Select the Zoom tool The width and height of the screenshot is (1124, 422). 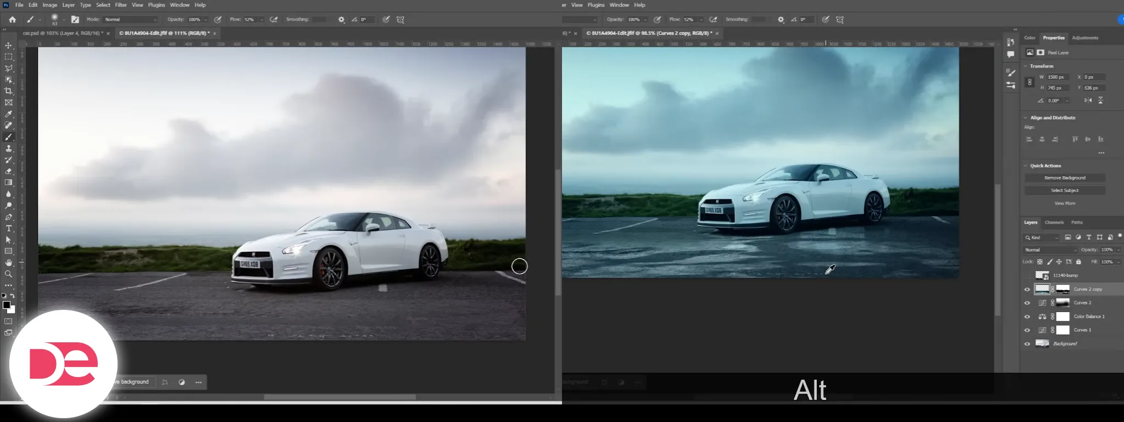(x=8, y=274)
